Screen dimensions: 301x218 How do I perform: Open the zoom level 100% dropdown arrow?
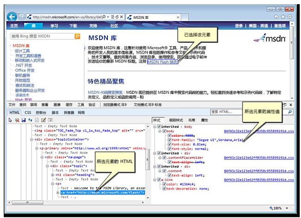[x=287, y=208]
